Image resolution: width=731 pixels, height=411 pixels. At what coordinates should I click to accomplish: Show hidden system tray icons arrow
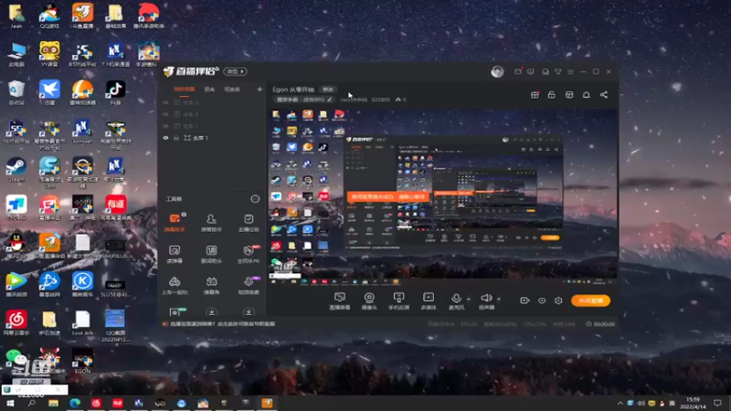pyautogui.click(x=620, y=403)
